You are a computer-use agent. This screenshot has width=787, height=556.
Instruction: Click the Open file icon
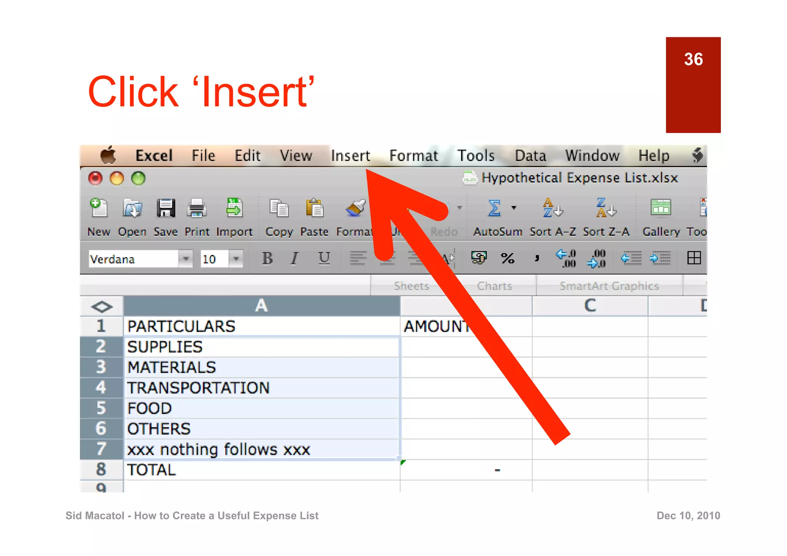click(x=132, y=208)
